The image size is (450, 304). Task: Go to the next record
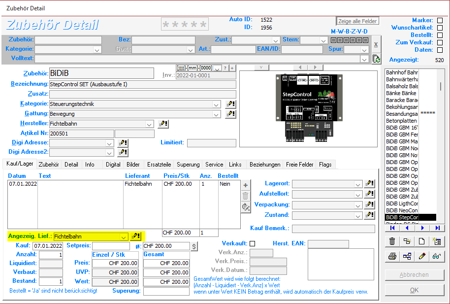click(422, 228)
